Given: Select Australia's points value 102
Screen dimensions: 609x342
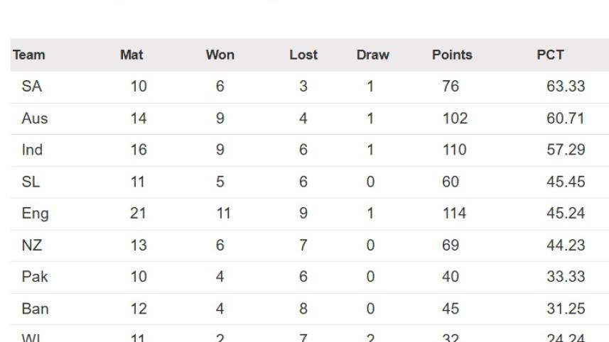Looking at the screenshot, I should pos(454,118).
